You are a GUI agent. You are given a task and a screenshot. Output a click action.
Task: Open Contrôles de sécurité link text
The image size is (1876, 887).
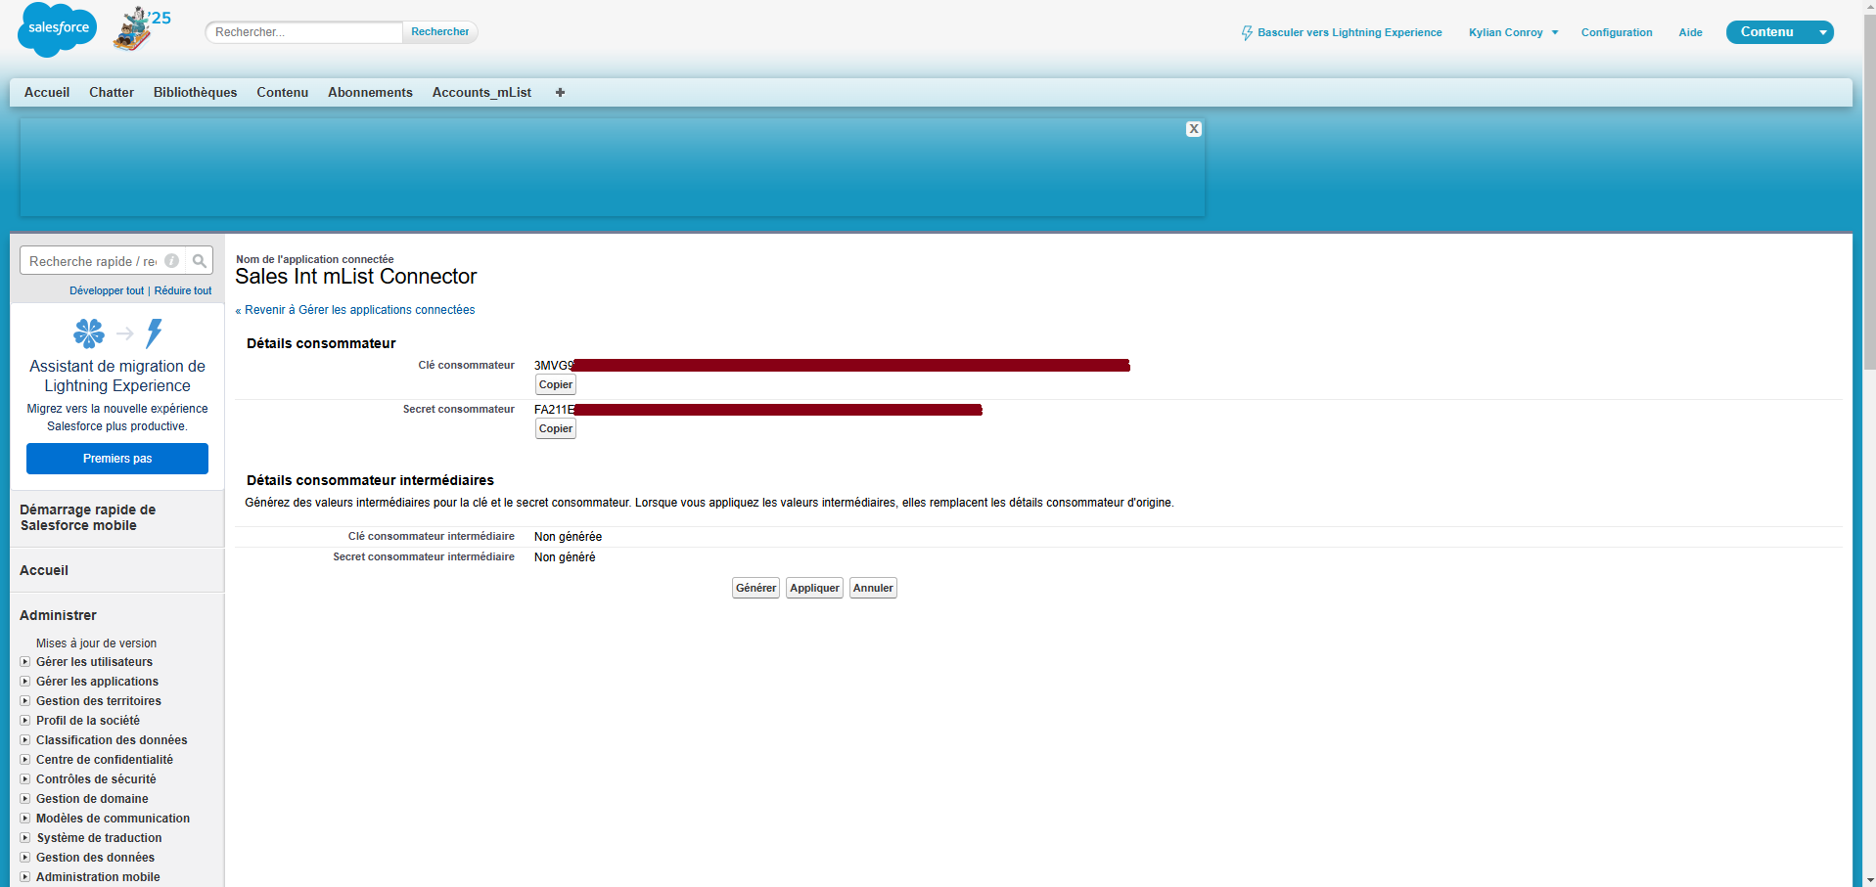tap(96, 779)
